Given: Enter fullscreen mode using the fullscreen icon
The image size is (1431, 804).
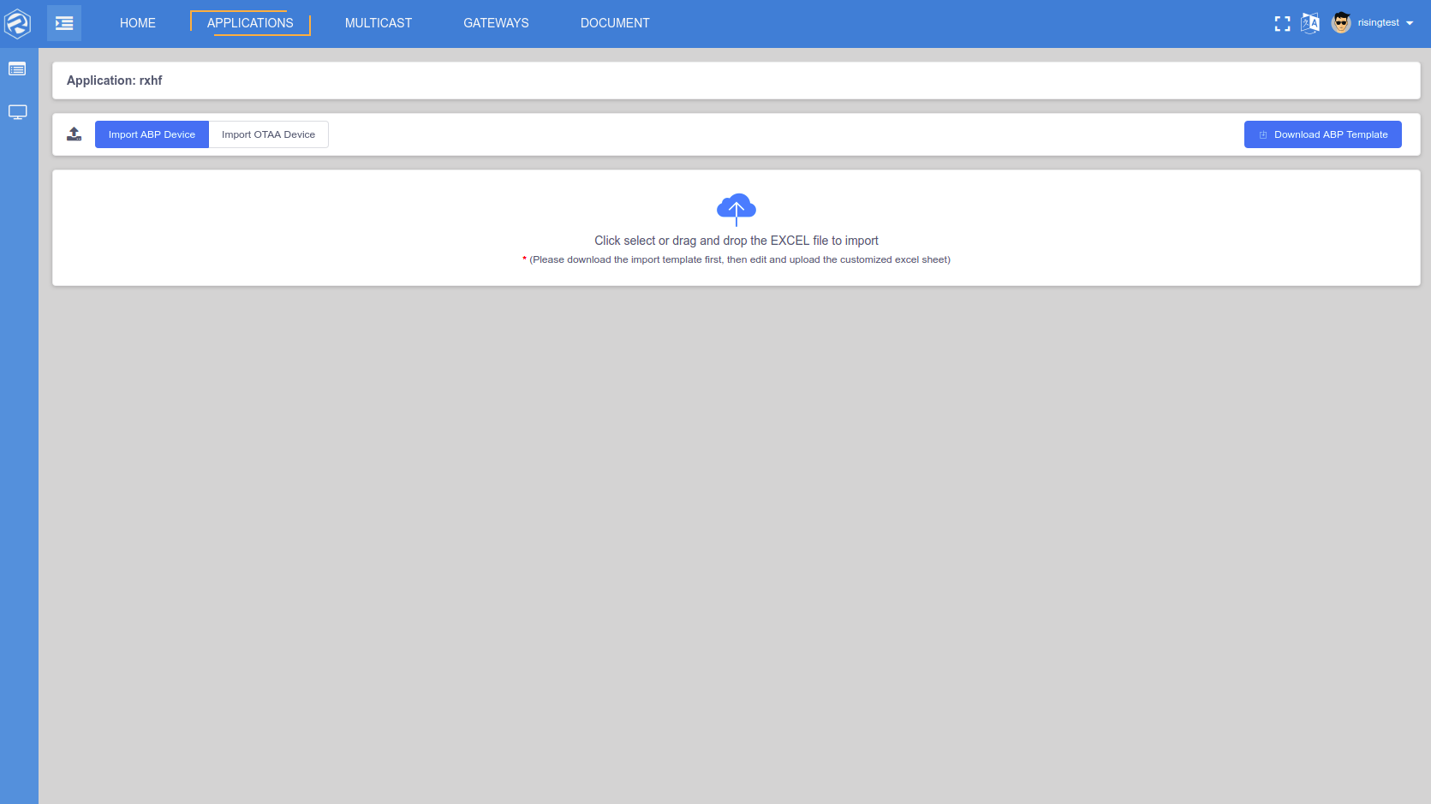Looking at the screenshot, I should pyautogui.click(x=1282, y=24).
